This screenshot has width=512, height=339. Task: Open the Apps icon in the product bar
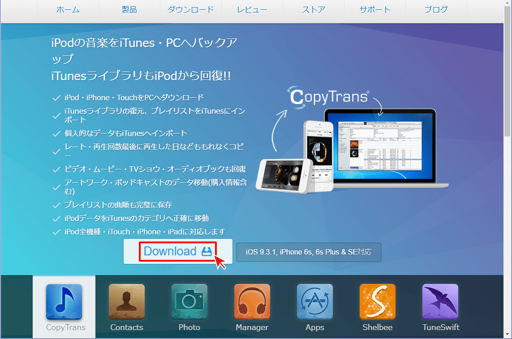314,302
